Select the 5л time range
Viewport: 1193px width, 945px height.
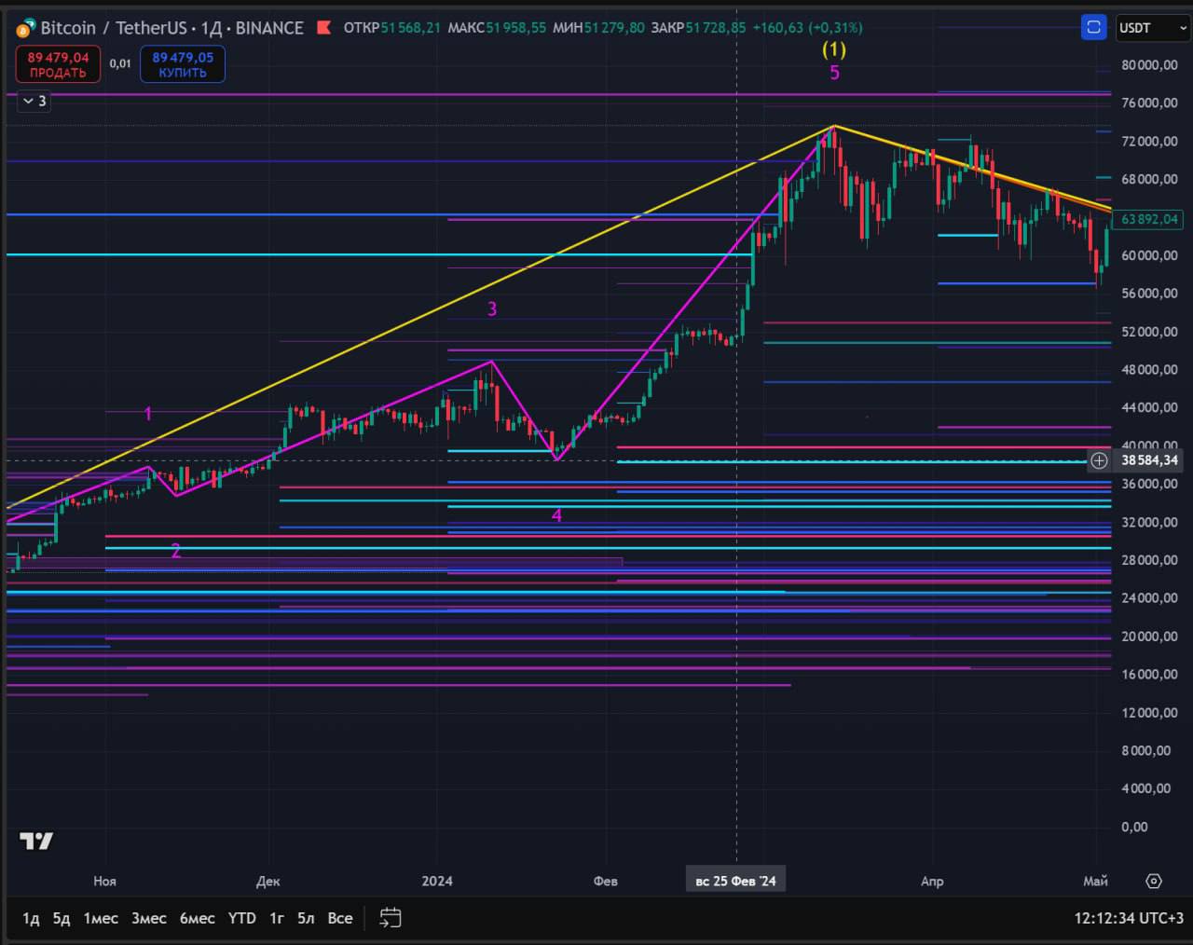[306, 918]
